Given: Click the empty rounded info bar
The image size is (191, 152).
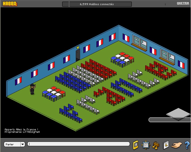Looking at the screenshot, I should click(x=169, y=120).
